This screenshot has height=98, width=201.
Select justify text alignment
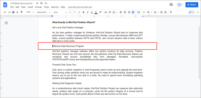133,12
